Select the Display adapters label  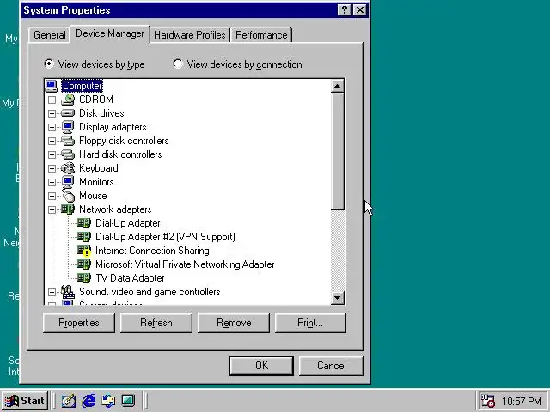coord(113,127)
